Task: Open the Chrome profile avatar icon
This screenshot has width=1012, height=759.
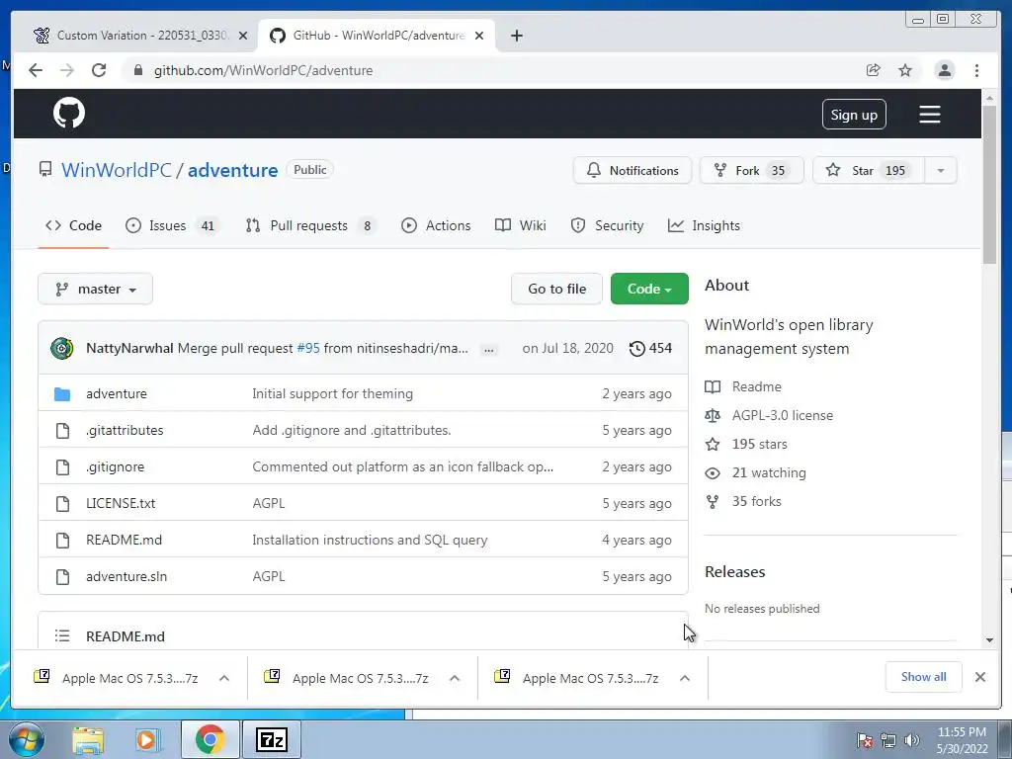Action: point(944,70)
